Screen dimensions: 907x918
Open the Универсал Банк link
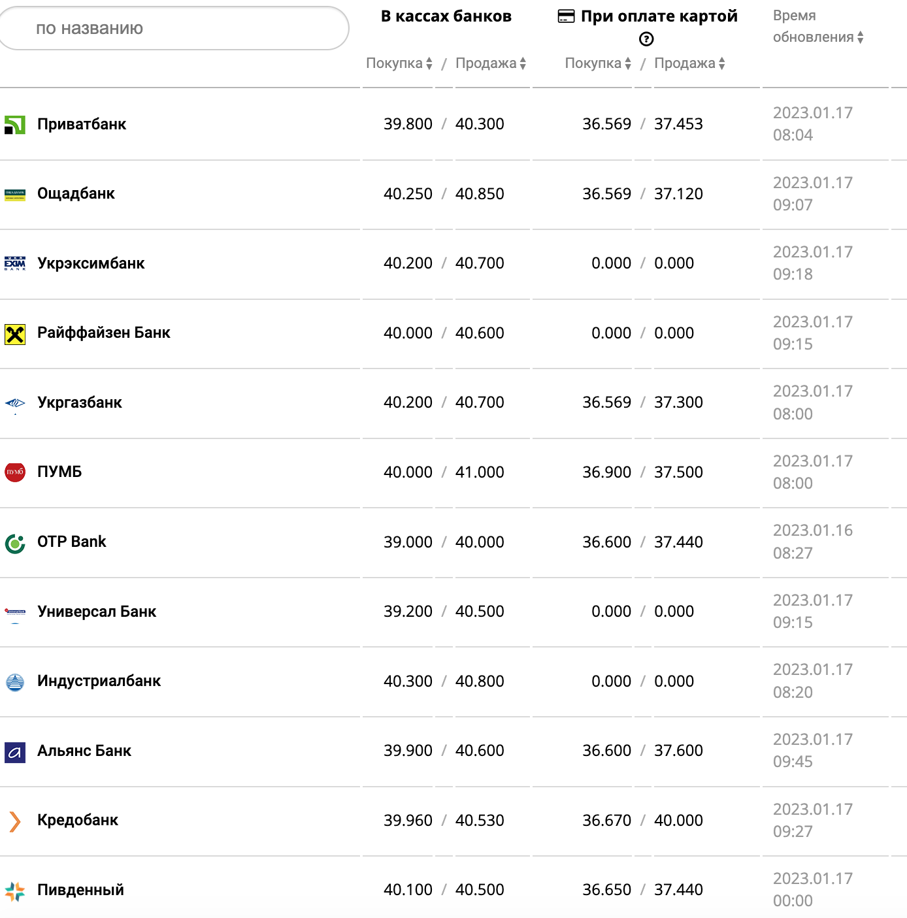[97, 612]
